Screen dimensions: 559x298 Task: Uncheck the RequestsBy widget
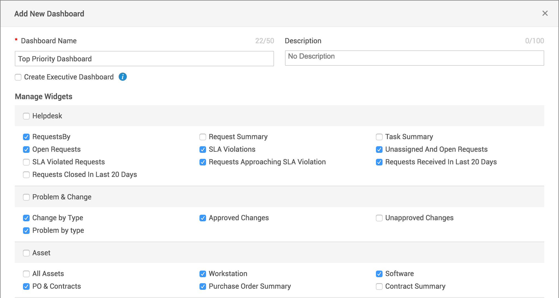click(26, 137)
